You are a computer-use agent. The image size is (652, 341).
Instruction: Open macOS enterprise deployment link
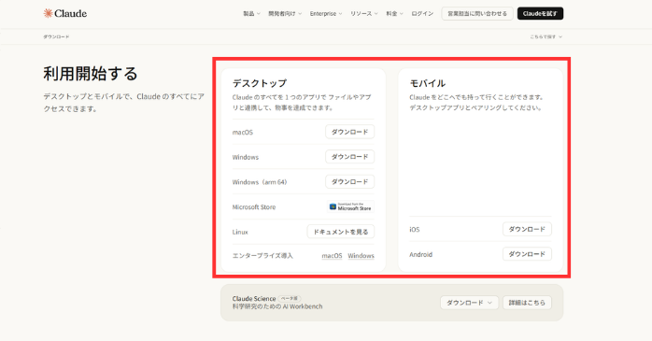332,256
